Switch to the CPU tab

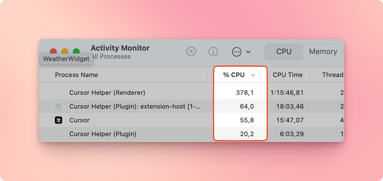(284, 52)
